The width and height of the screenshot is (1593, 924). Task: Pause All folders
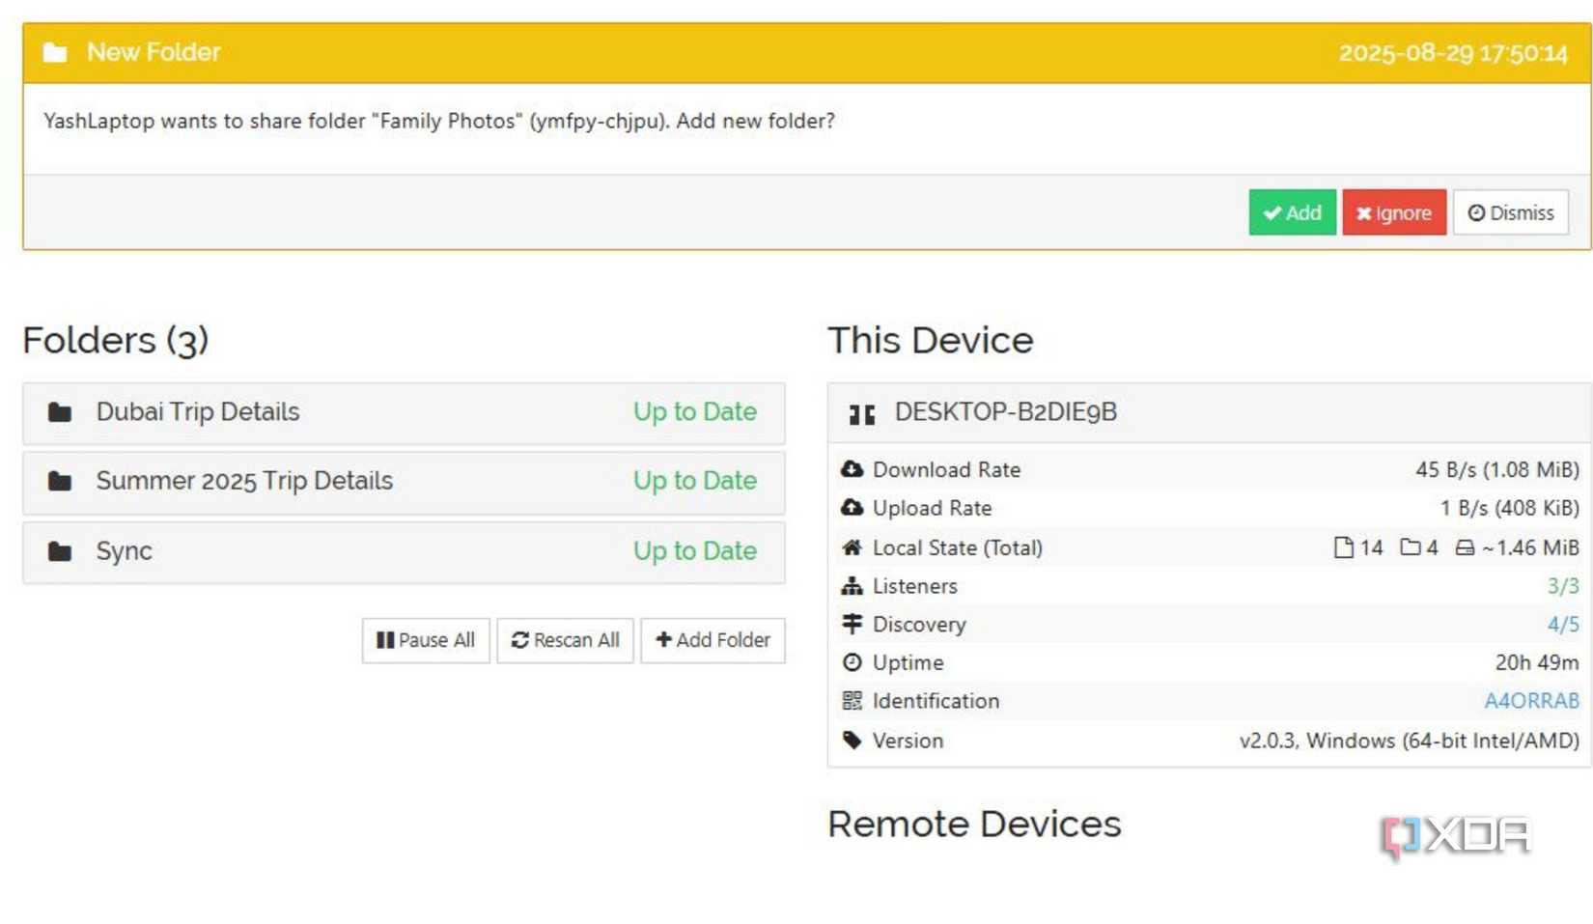point(426,640)
